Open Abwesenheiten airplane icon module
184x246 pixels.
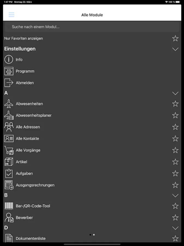click(x=9, y=104)
